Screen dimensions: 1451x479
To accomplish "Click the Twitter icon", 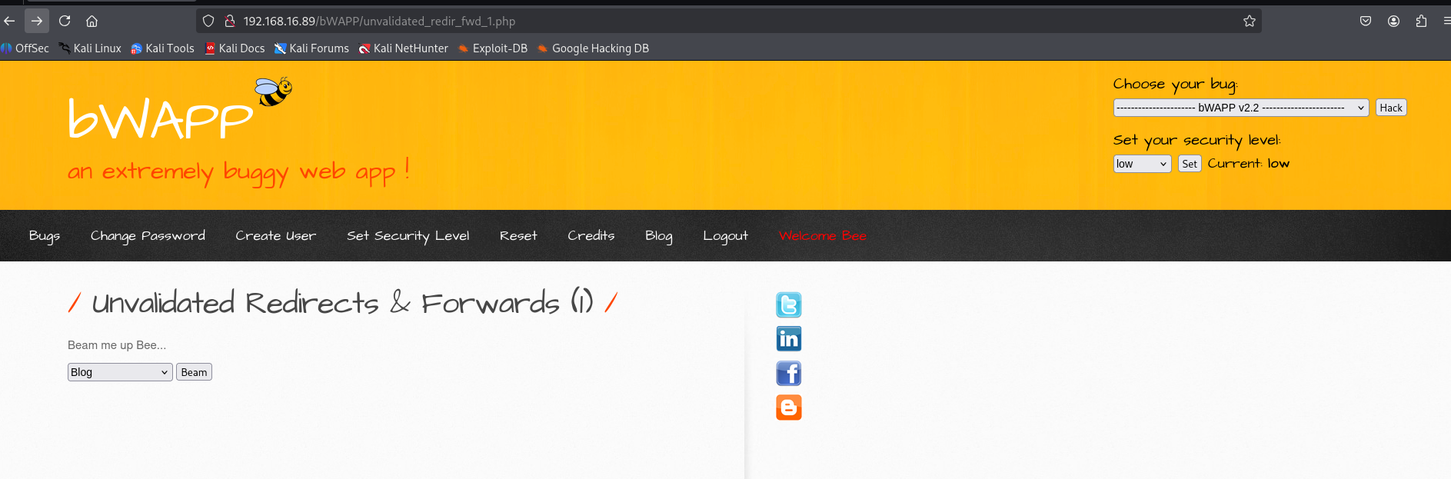I will pos(789,304).
